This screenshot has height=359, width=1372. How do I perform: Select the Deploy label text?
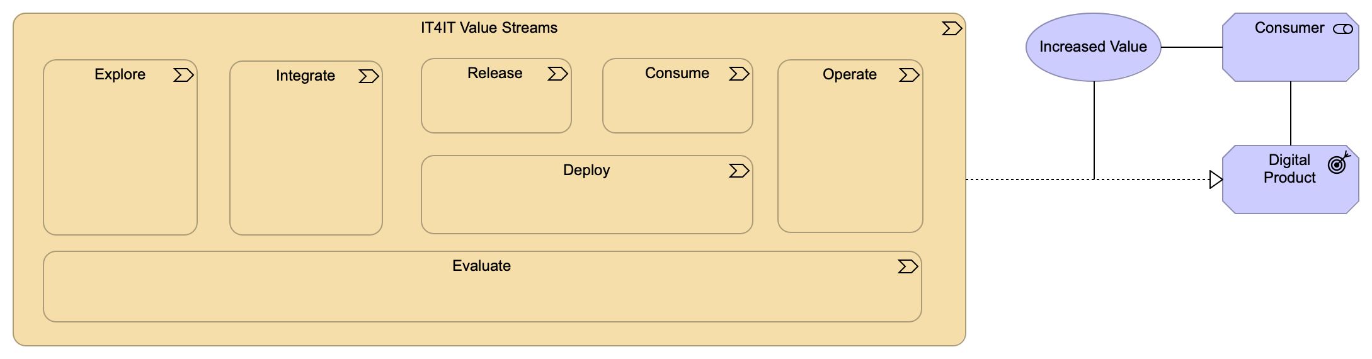tap(586, 170)
